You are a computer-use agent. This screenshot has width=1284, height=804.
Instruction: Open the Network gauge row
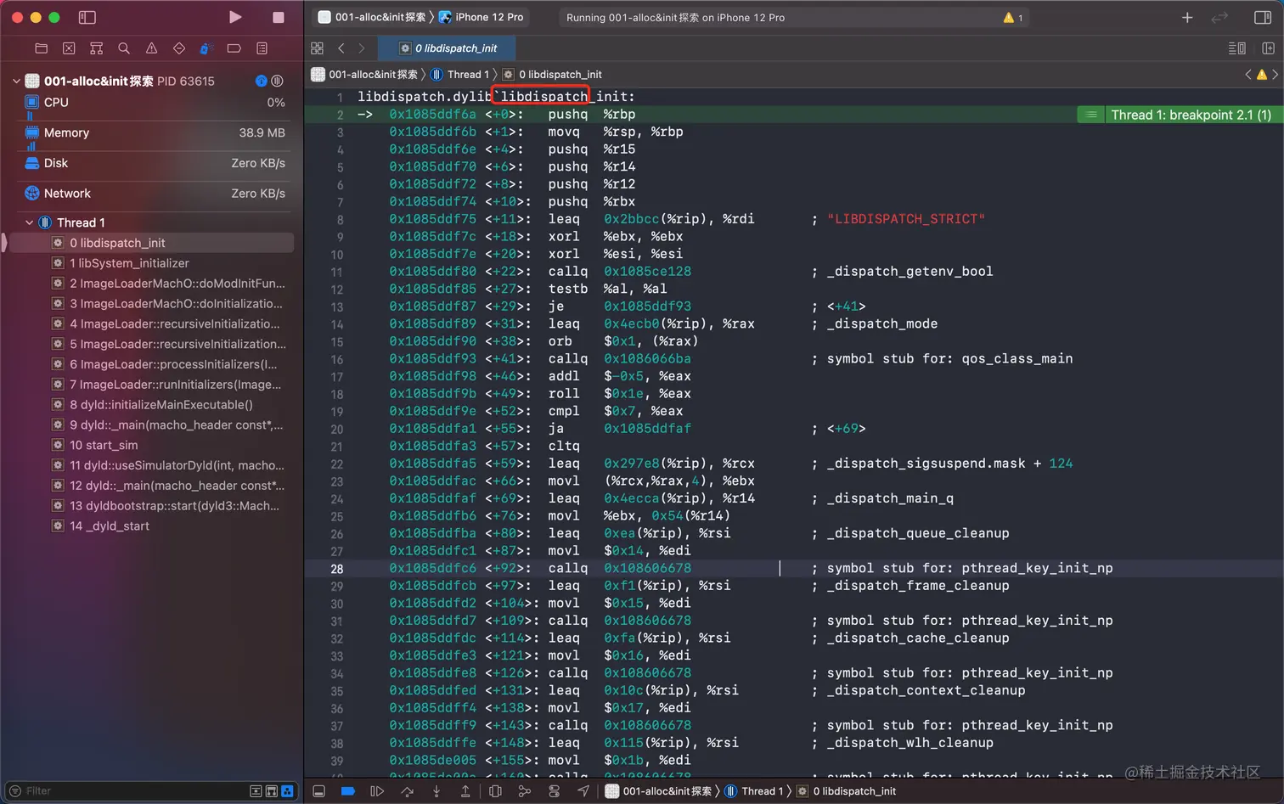(151, 194)
